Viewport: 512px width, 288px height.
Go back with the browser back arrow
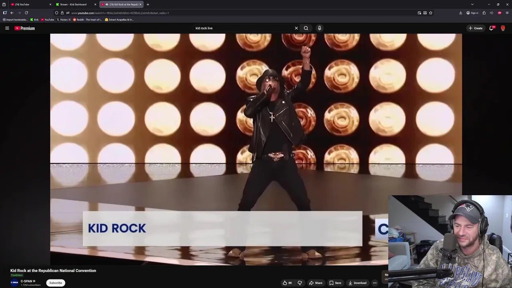click(12, 13)
